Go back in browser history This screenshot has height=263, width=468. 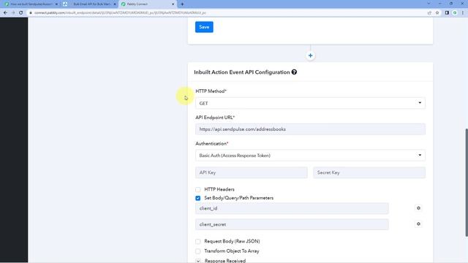5,13
